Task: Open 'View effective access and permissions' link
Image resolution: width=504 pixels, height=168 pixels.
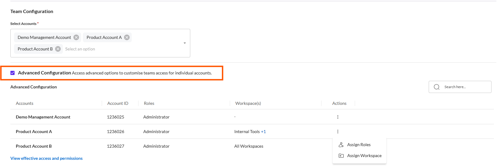Action: [46, 158]
